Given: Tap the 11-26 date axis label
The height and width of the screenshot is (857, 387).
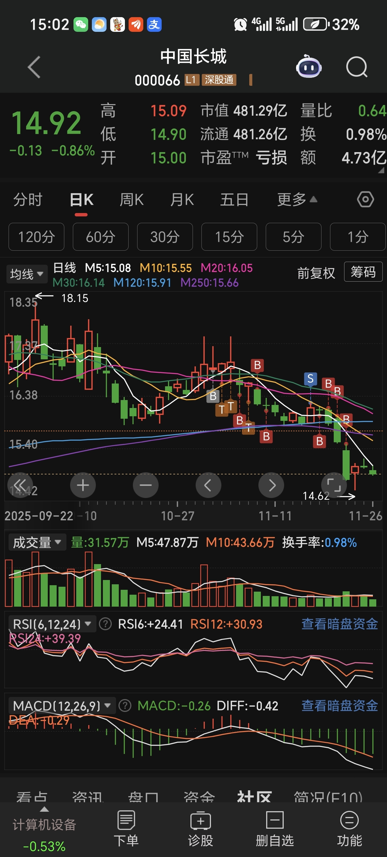Looking at the screenshot, I should click(x=365, y=516).
